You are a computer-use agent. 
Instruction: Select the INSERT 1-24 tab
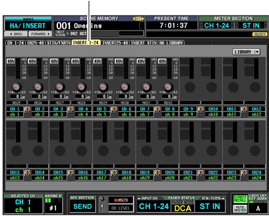point(86,43)
